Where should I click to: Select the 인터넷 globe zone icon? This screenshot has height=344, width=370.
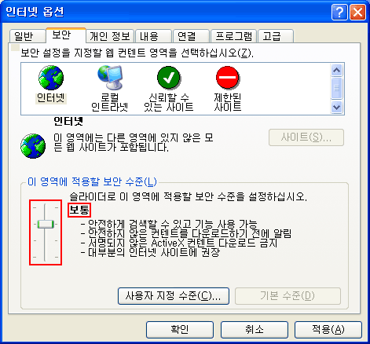(x=51, y=78)
